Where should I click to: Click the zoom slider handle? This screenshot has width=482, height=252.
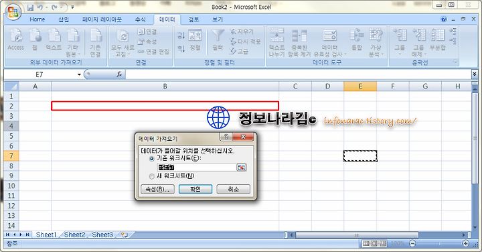click(440, 243)
